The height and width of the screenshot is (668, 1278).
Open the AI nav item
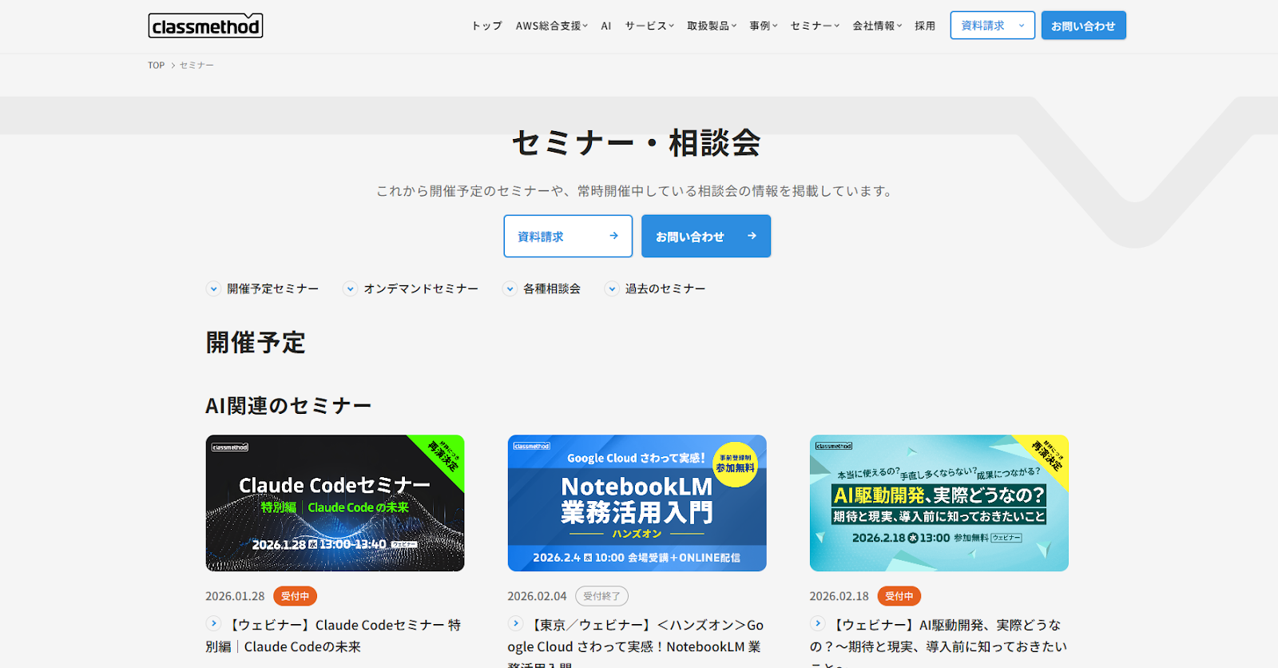[606, 26]
